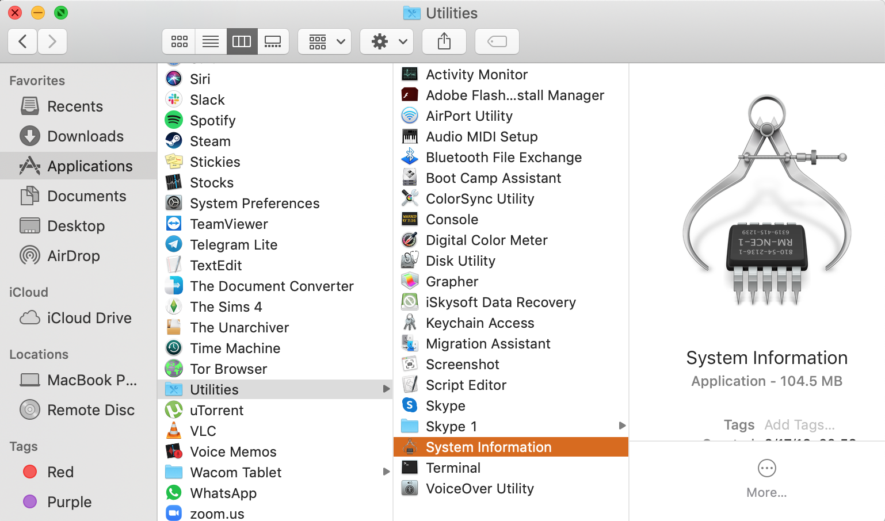
Task: Select the WhatsApp app icon
Action: pyautogui.click(x=174, y=492)
